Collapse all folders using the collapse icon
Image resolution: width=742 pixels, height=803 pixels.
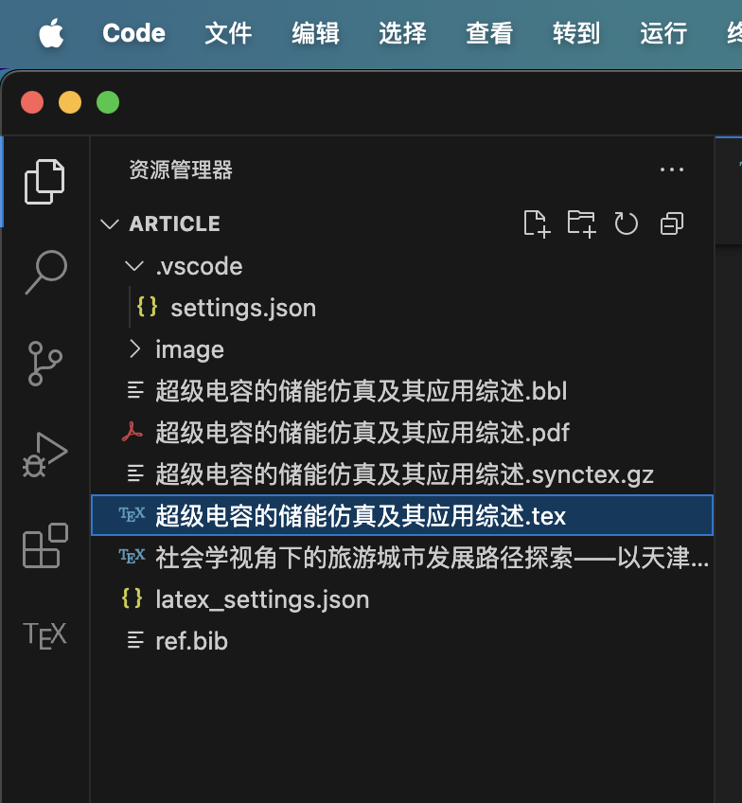coord(672,223)
